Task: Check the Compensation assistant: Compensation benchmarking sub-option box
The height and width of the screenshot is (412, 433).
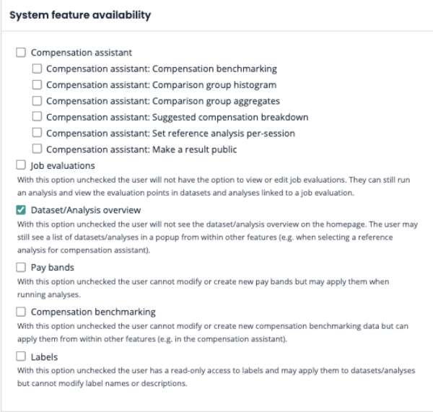Action: tap(37, 69)
